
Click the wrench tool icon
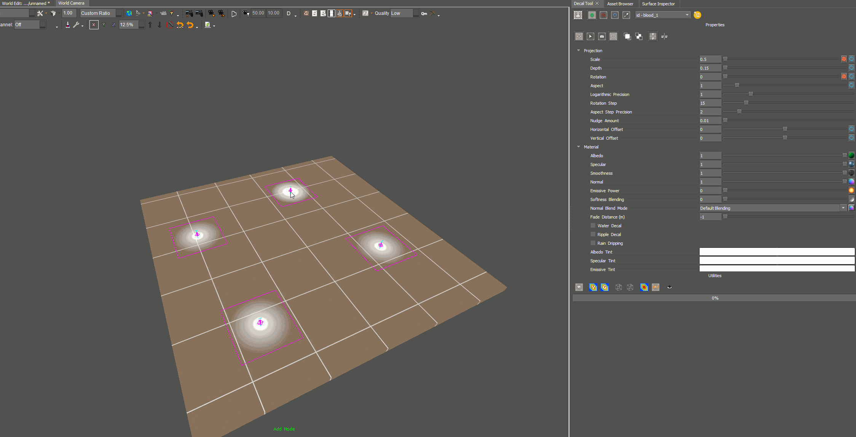point(76,25)
